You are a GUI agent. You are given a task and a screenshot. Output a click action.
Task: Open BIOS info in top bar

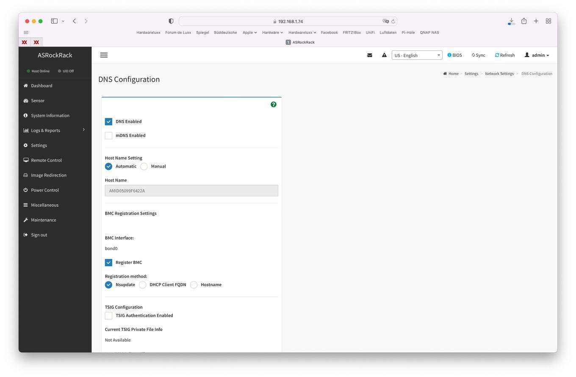[454, 55]
